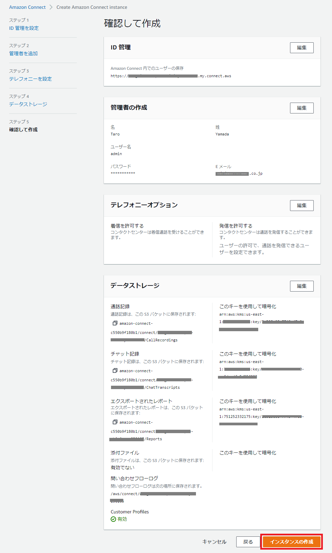Image resolution: width=332 pixels, height=553 pixels.
Task: Edit the テレフォニーオプション section
Action: (302, 206)
